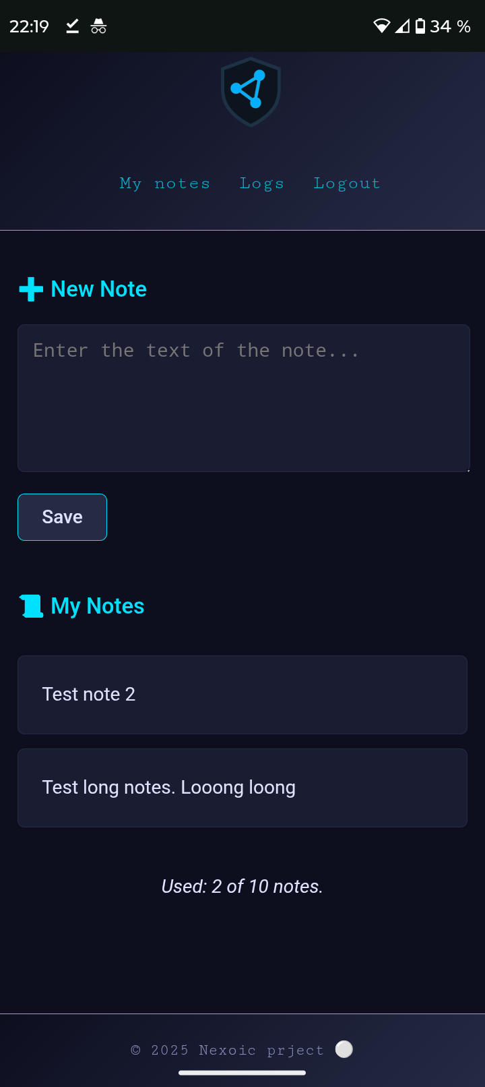Tap the home gesture pill at bottom
The image size is (485, 1087).
243,1073
